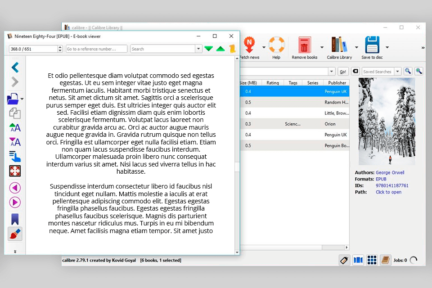Click Save to disc floppy icon

pyautogui.click(x=372, y=45)
